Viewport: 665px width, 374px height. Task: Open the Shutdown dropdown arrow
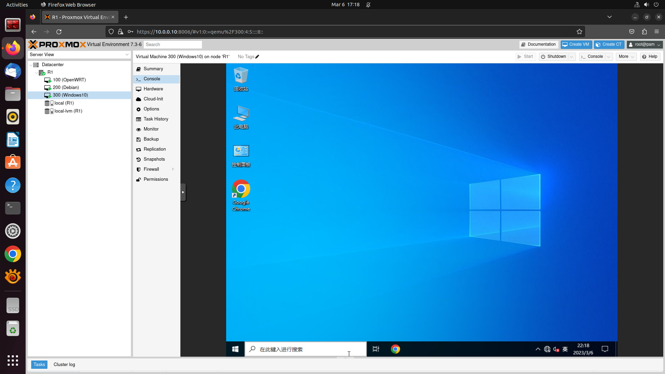pos(571,57)
